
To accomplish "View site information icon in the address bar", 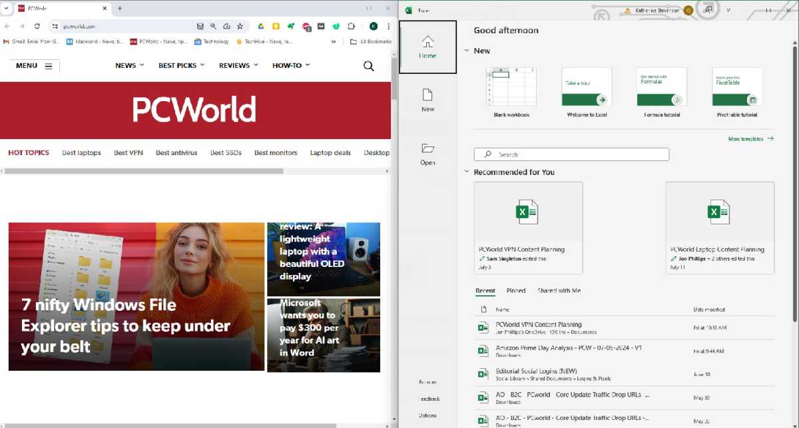I will point(56,26).
